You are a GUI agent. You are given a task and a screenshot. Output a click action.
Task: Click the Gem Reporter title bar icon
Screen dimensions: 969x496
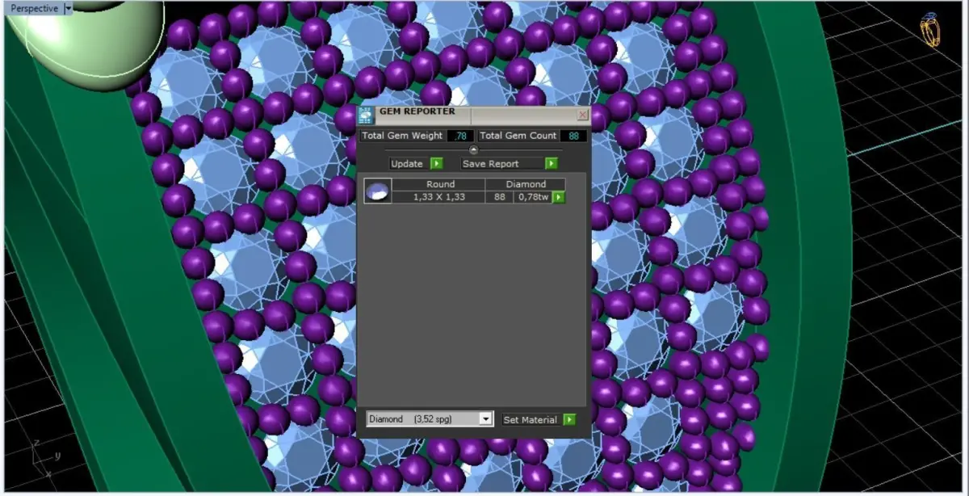(x=366, y=115)
